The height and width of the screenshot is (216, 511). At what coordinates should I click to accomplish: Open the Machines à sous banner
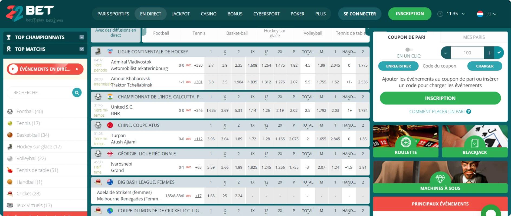tap(440, 177)
